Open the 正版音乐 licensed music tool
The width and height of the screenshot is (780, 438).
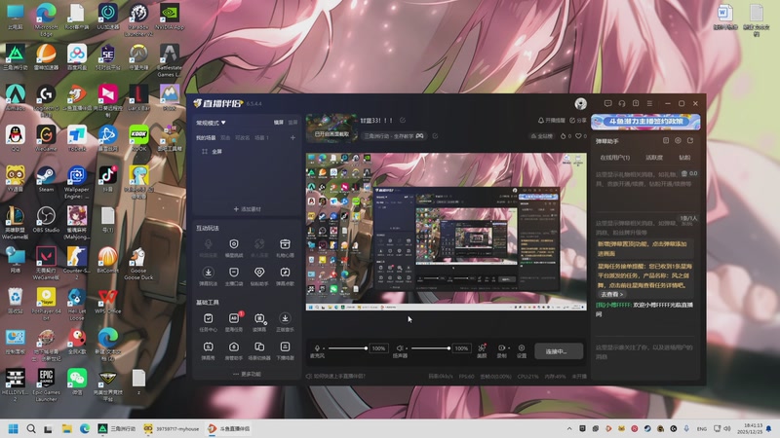pos(285,322)
